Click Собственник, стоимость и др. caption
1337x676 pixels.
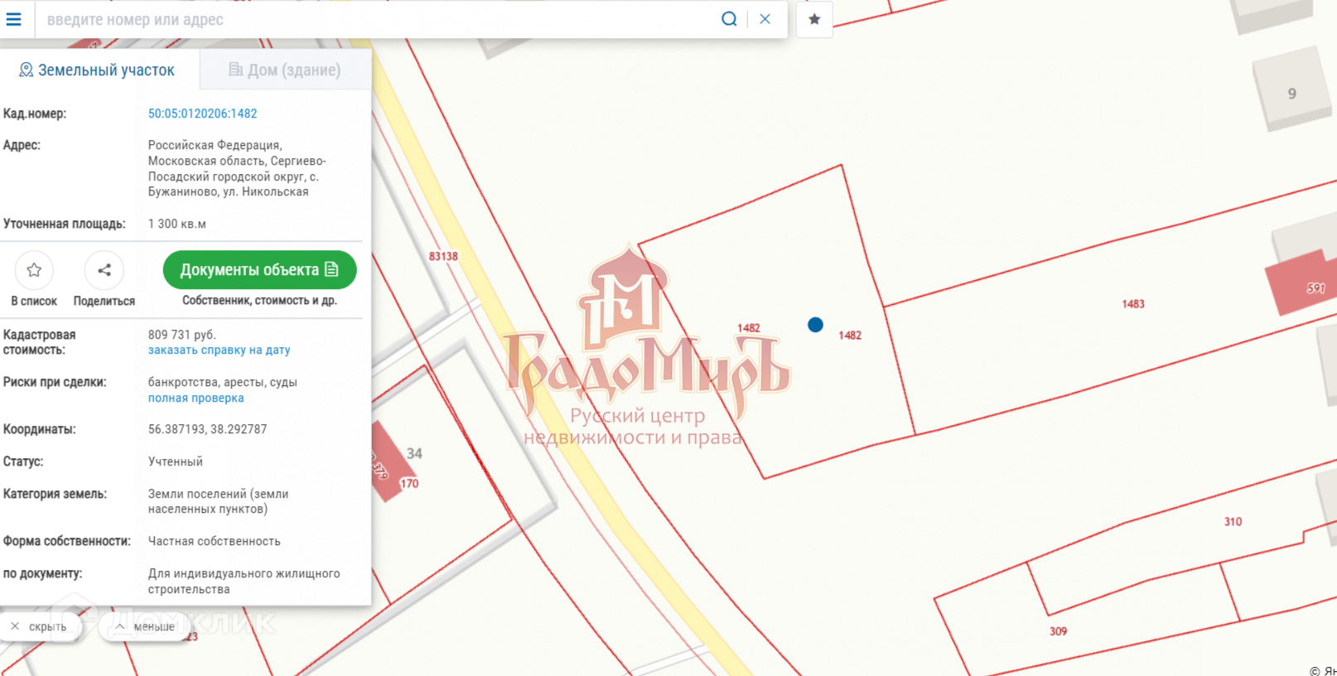point(259,301)
